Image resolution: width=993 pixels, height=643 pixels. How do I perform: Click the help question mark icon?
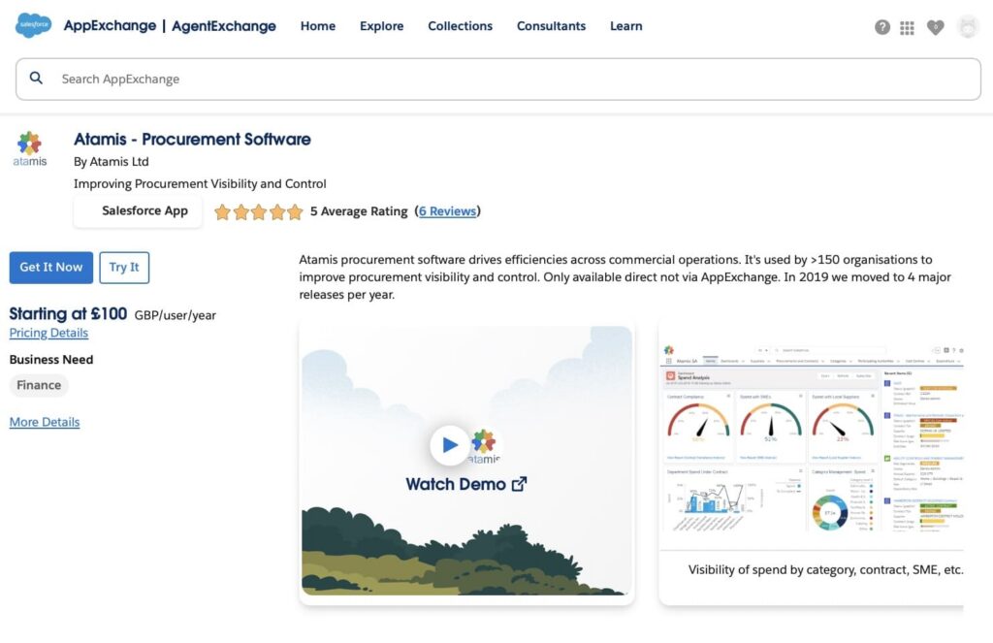(882, 27)
